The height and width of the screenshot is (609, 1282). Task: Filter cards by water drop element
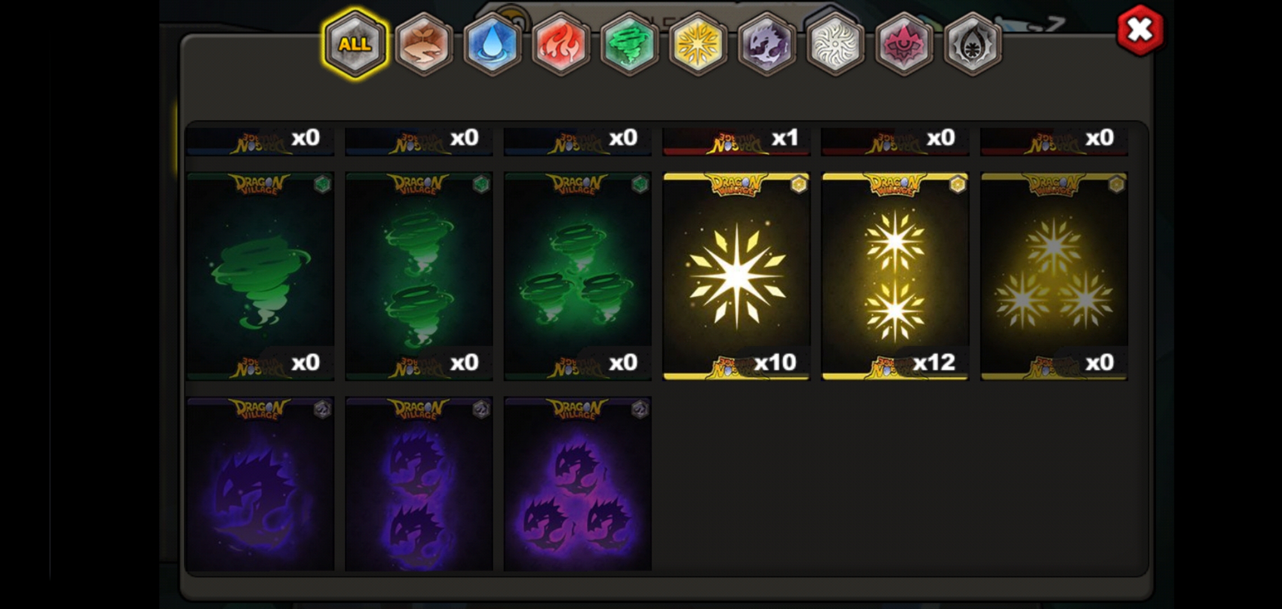click(x=492, y=44)
